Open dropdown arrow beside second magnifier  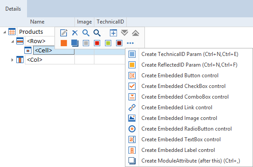[103, 33]
